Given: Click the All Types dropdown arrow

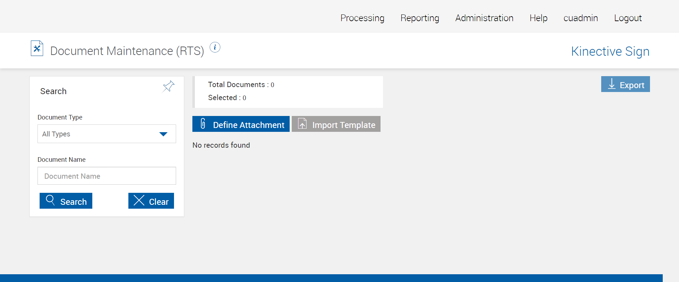Looking at the screenshot, I should tap(163, 134).
